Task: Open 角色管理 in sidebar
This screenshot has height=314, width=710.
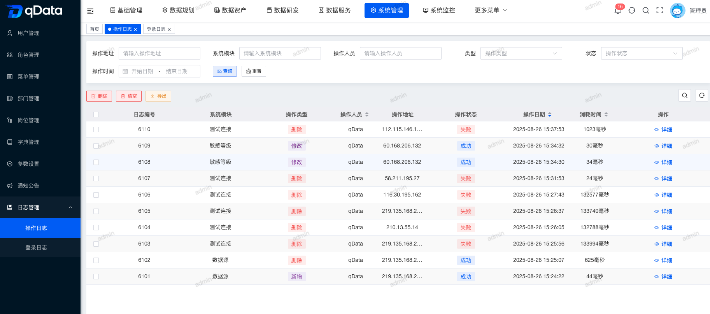Action: click(40, 55)
